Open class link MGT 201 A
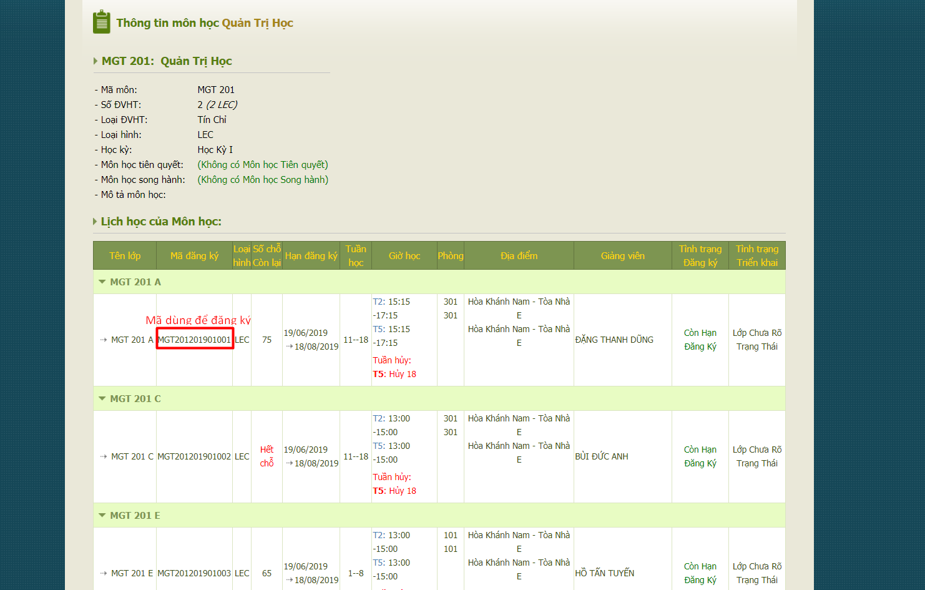925x590 pixels. 132,340
